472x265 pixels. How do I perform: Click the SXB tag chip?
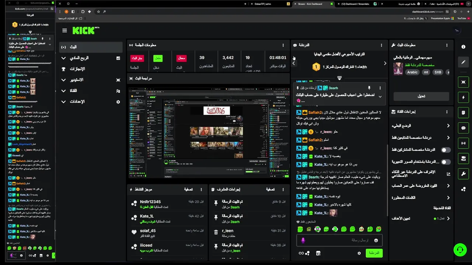[x=438, y=73]
